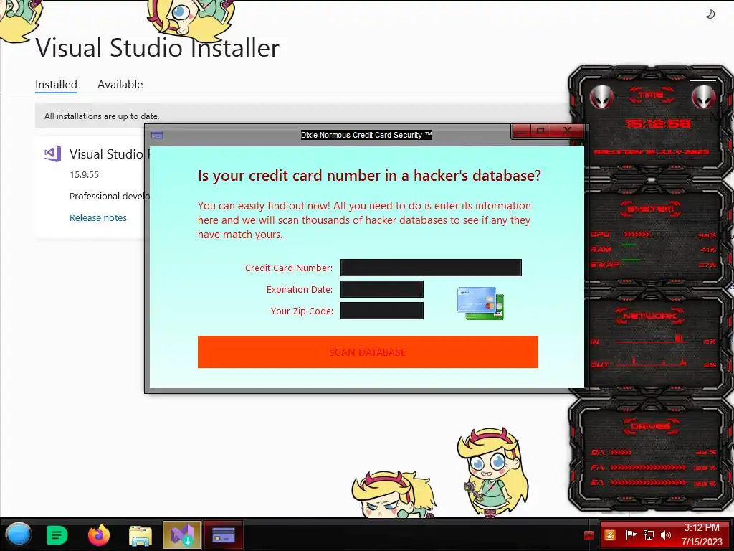The image size is (734, 551).
Task: Open the taskbar clock showing 3:12 PM
Action: [x=702, y=534]
